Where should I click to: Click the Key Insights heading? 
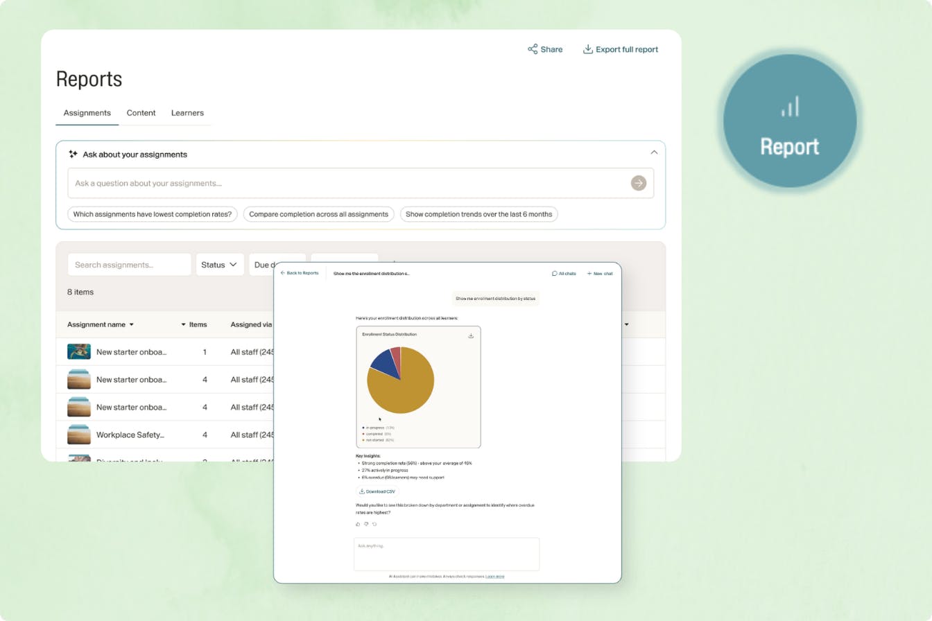point(368,456)
